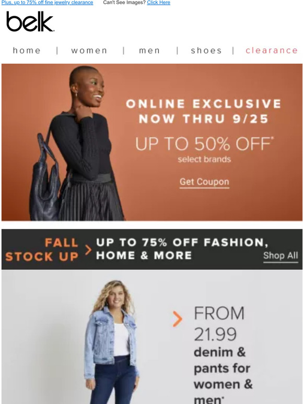Click the Fall Stock Up heading
This screenshot has width=303, height=404.
(42, 249)
